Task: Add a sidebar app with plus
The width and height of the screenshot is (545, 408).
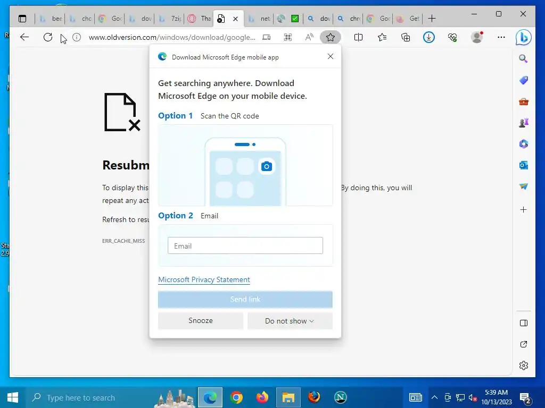Action: point(524,209)
